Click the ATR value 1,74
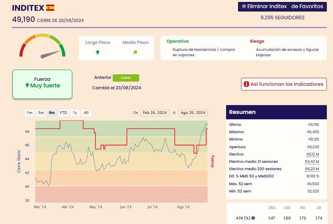This screenshot has height=224, width=333. (319, 218)
